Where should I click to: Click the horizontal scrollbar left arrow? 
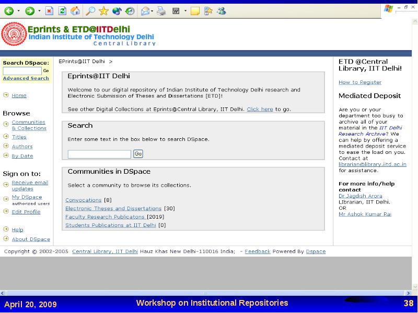[x=3, y=293]
